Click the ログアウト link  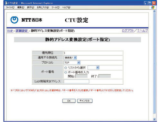point(128,31)
